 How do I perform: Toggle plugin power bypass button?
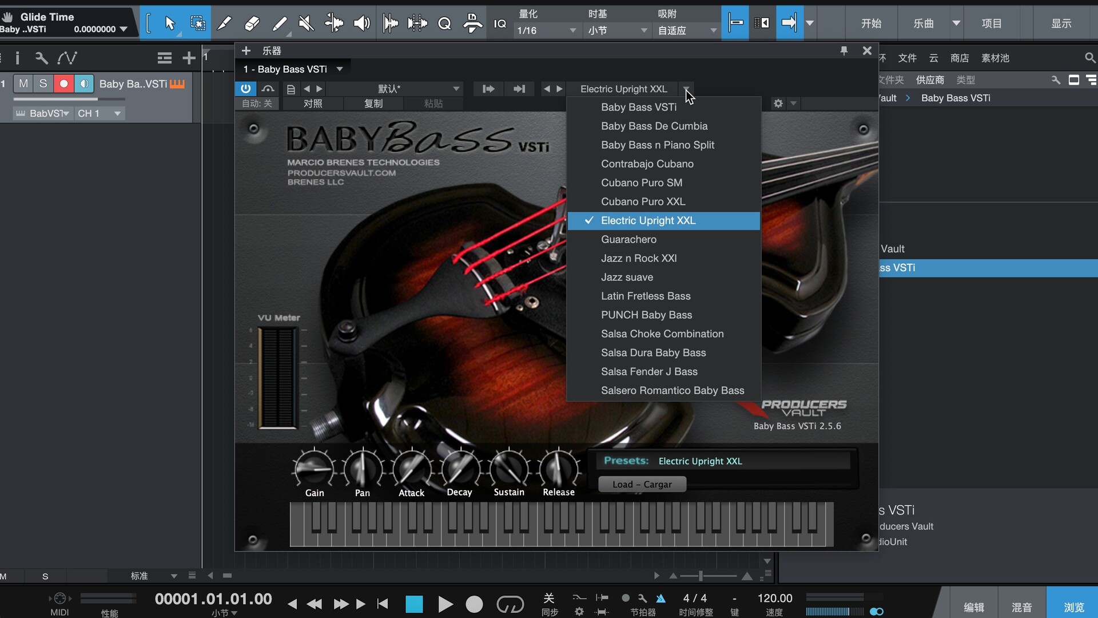point(245,89)
